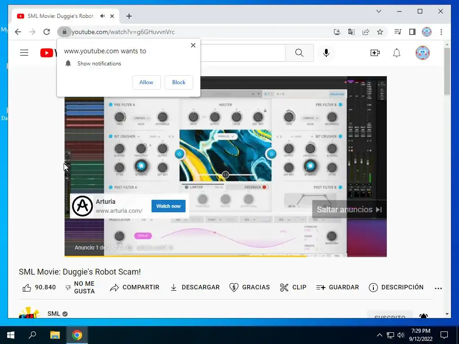This screenshot has height=344, width=459.
Task: Toggle the Chrome side panel
Action: pos(412,32)
